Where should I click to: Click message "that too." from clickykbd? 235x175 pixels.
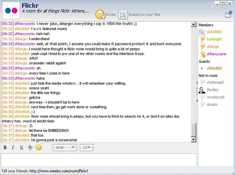click(x=37, y=135)
